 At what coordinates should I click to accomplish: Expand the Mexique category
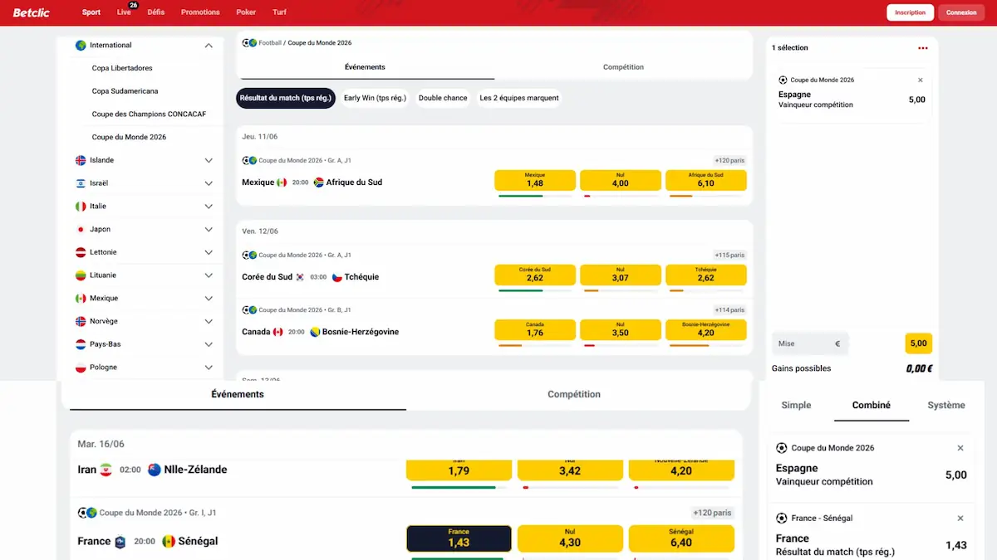click(208, 298)
